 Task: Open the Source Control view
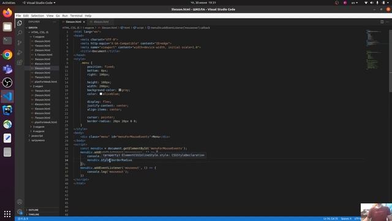click(x=20, y=42)
